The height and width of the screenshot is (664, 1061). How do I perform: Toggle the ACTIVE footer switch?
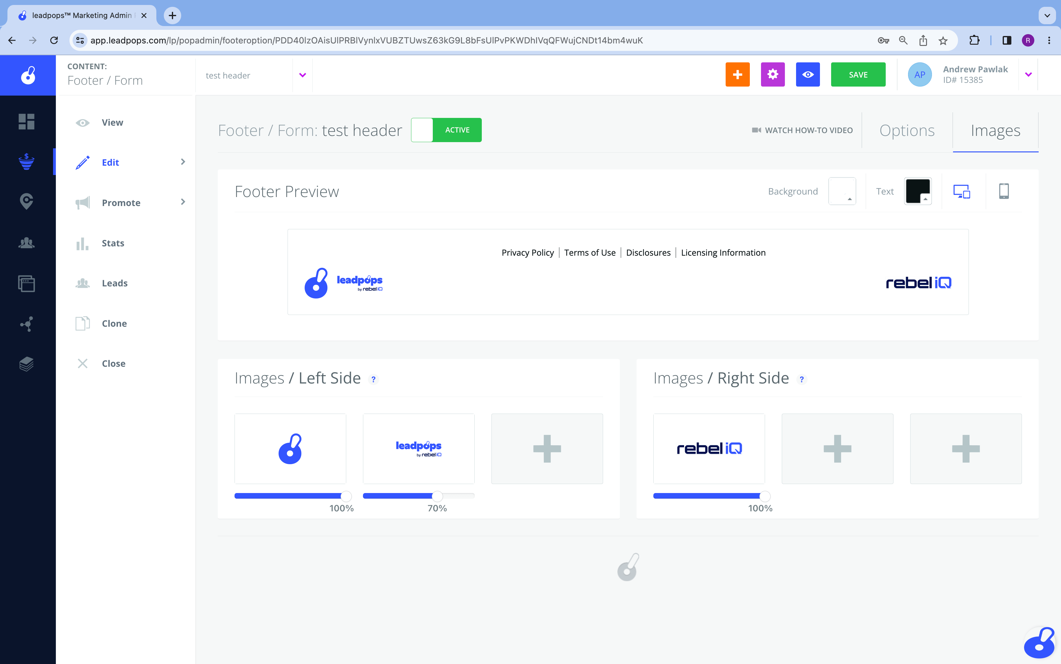click(x=446, y=130)
